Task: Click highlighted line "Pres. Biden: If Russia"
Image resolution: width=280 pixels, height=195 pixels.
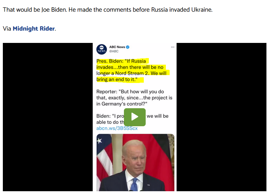Action: click(x=121, y=61)
